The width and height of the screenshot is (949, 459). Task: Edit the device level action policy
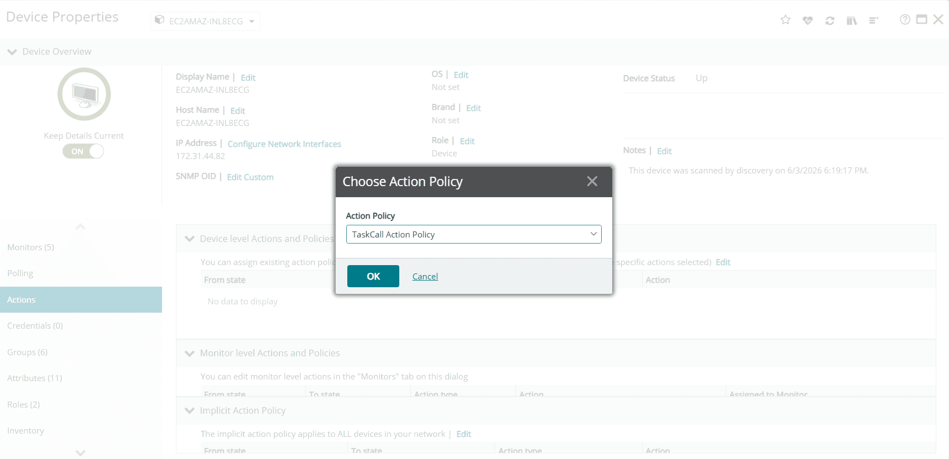[x=723, y=262]
